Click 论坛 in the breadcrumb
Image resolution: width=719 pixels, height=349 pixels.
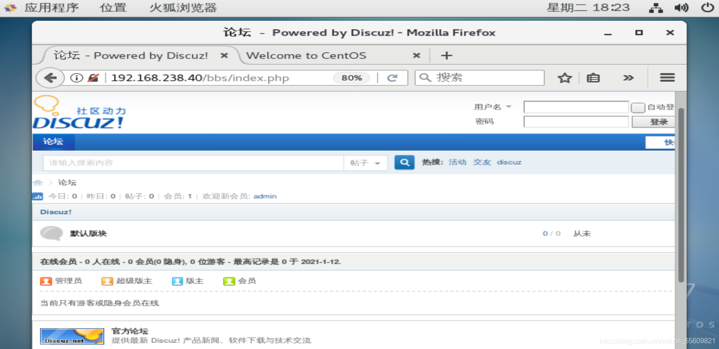[x=67, y=183]
